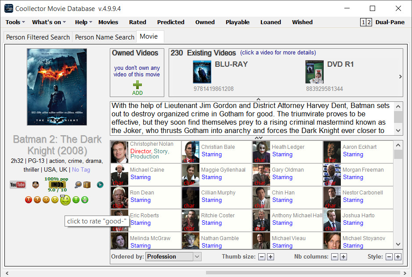Screen dimensions: 412x277
Task: Click the cast list scrollbar down arrow
Action: (x=398, y=244)
